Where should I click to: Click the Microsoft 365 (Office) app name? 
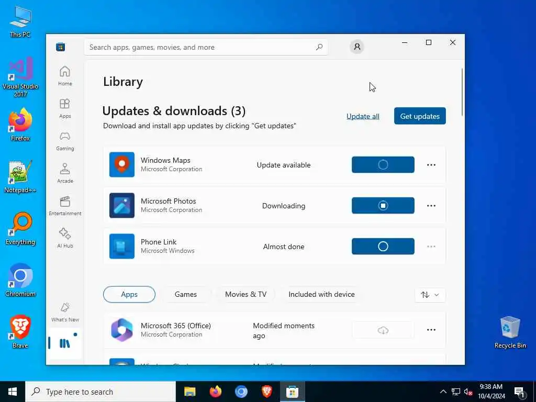(x=176, y=326)
